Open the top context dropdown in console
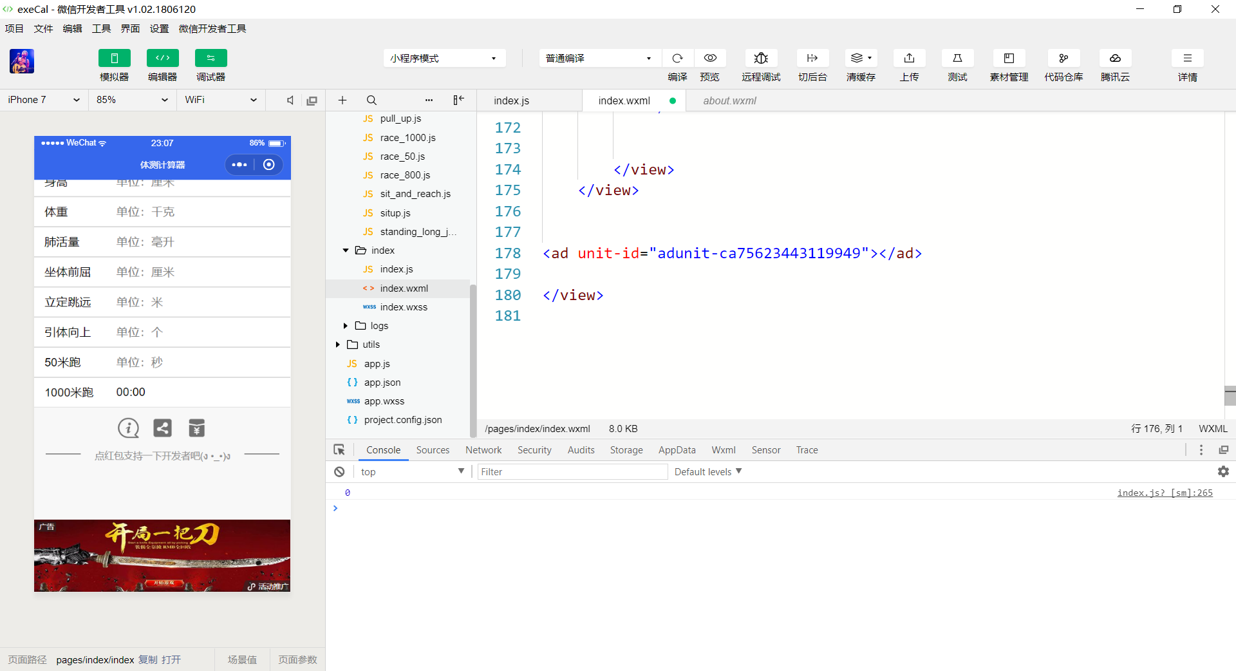 [x=413, y=472]
